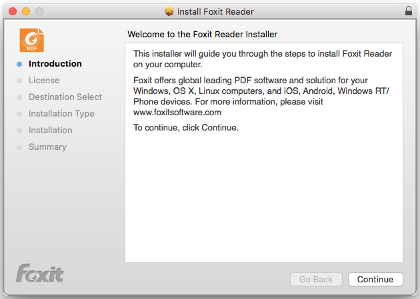The image size is (420, 299).
Task: Select the Destination Select step
Action: click(65, 97)
